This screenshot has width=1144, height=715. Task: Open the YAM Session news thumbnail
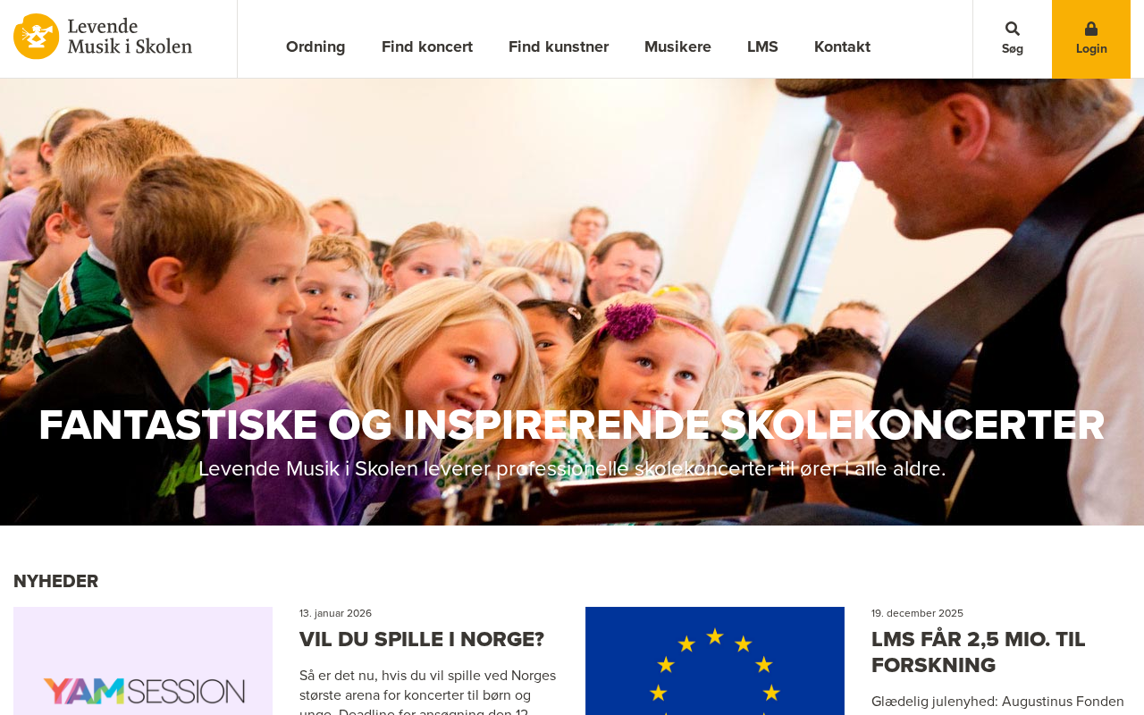point(143,660)
